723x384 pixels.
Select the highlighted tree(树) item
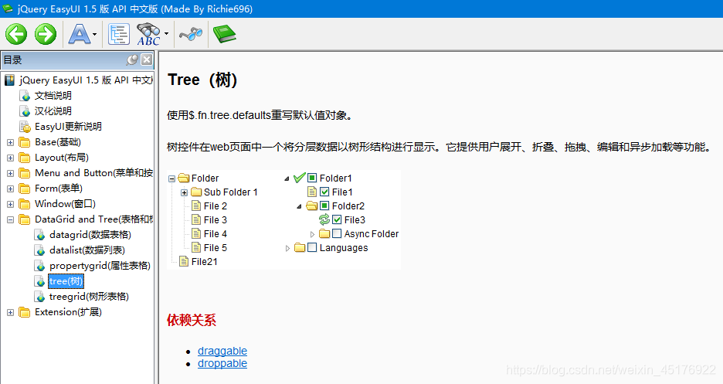coord(66,281)
